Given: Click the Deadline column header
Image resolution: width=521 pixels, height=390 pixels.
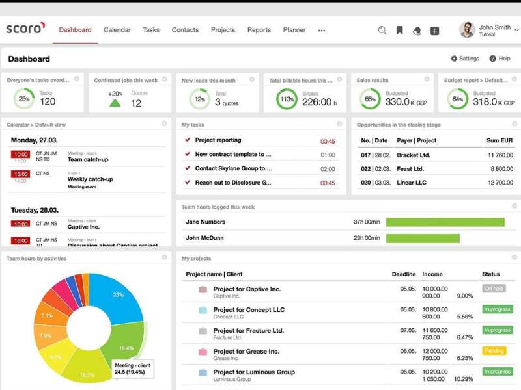Looking at the screenshot, I should click(404, 274).
